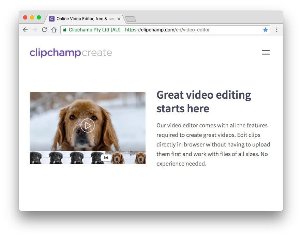Reload the current page

44,30
